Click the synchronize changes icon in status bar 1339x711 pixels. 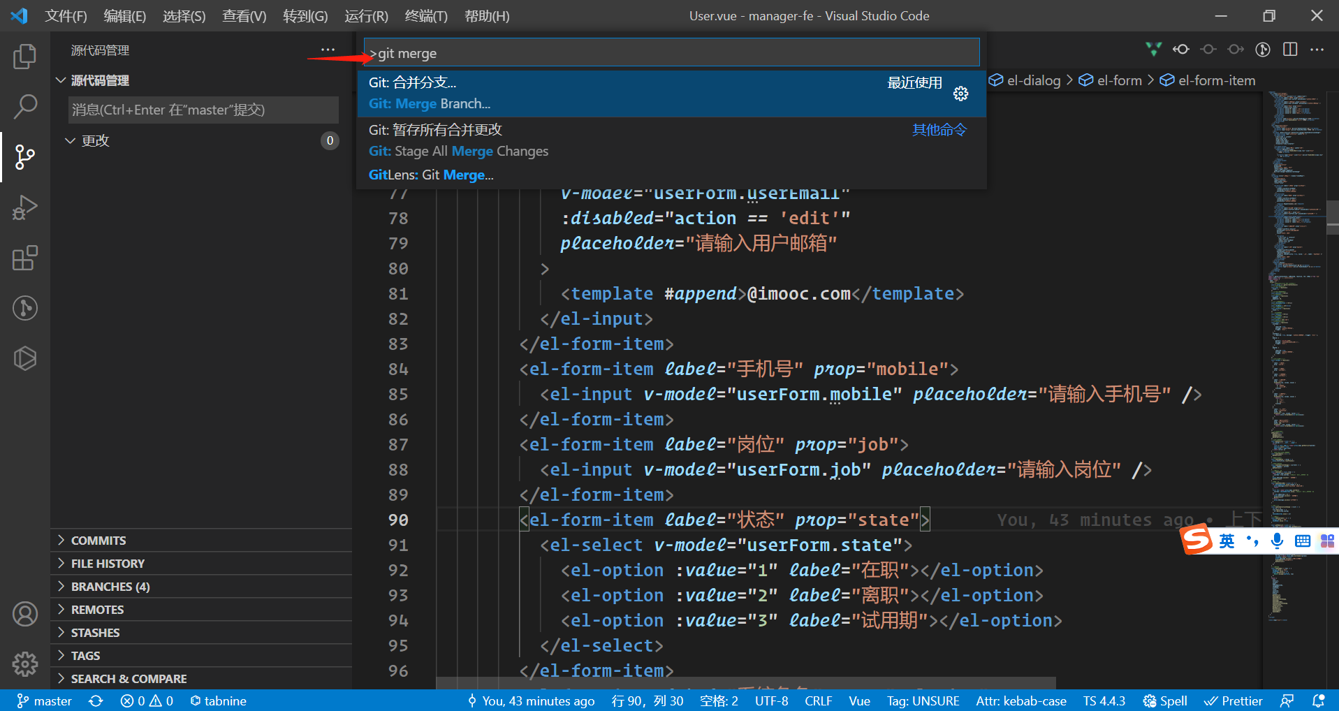coord(96,701)
